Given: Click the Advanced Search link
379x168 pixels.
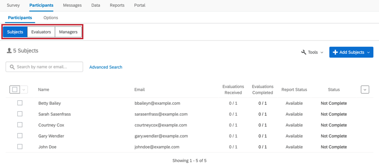Looking at the screenshot, I should pos(106,67).
